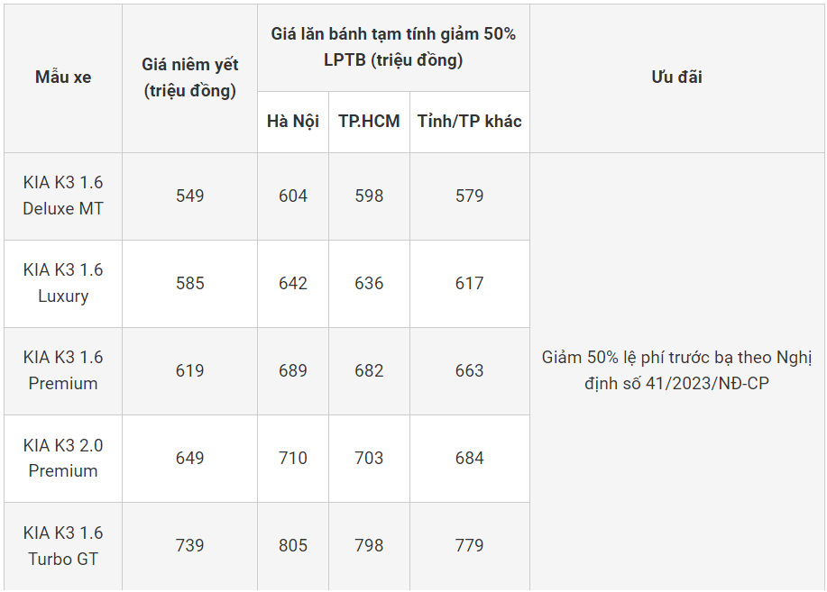Screen dimensions: 827x592
Task: Click the KIA K3 1.6 Luxury model cell
Action: [x=63, y=283]
